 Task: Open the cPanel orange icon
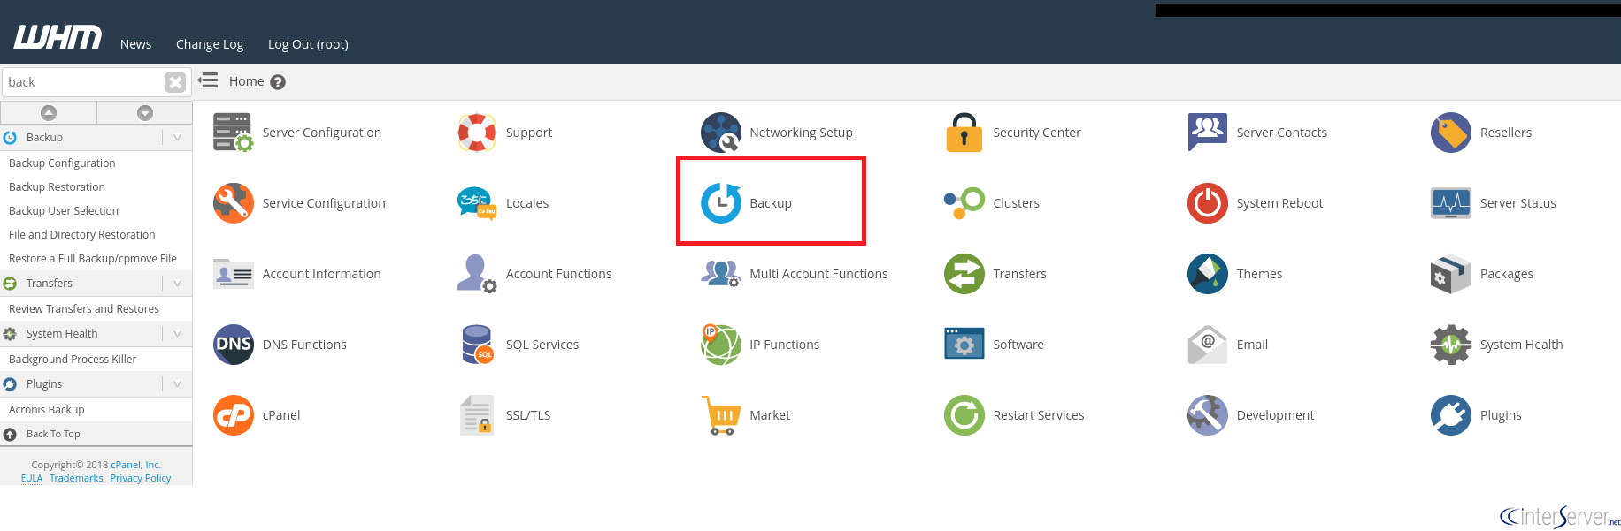click(234, 415)
